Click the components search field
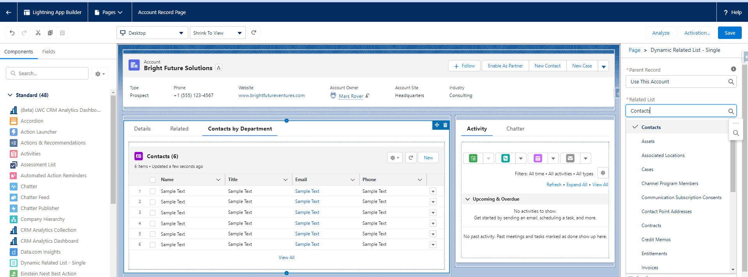Viewport: 748px width, 277px height. (x=47, y=73)
